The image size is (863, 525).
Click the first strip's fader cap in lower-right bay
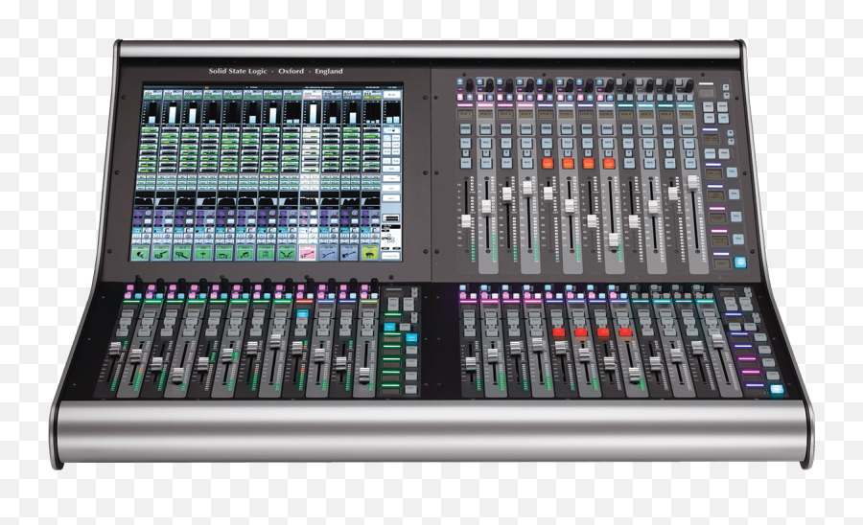click(x=471, y=363)
